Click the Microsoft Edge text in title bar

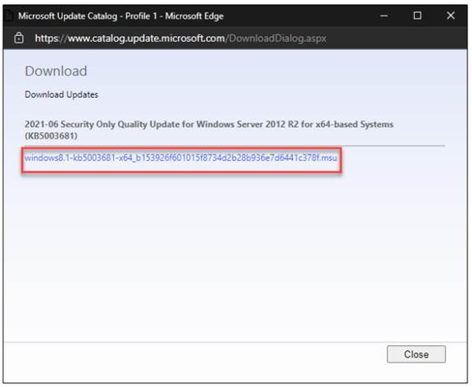coord(194,16)
